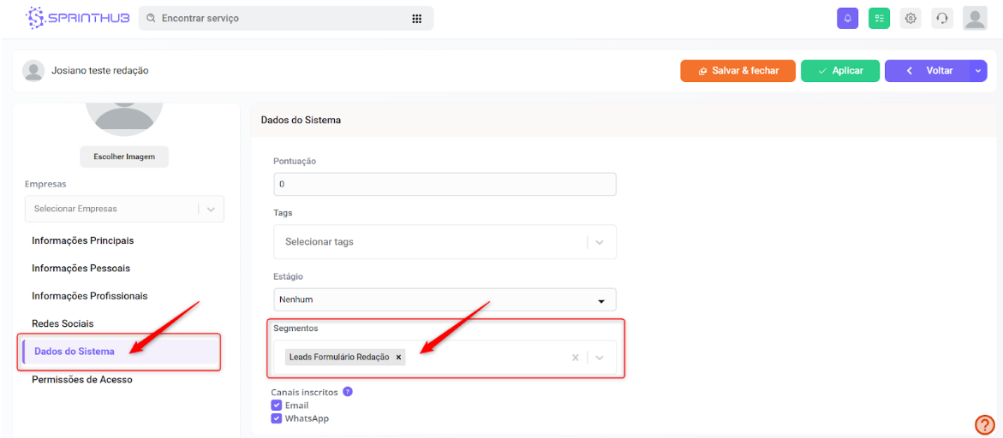Open the Estágio dropdown set to Nenhum
Viewport: 1003px width, 438px height.
445,300
